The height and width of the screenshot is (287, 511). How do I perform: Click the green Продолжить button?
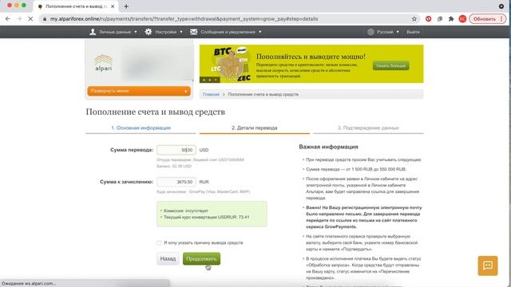201,258
